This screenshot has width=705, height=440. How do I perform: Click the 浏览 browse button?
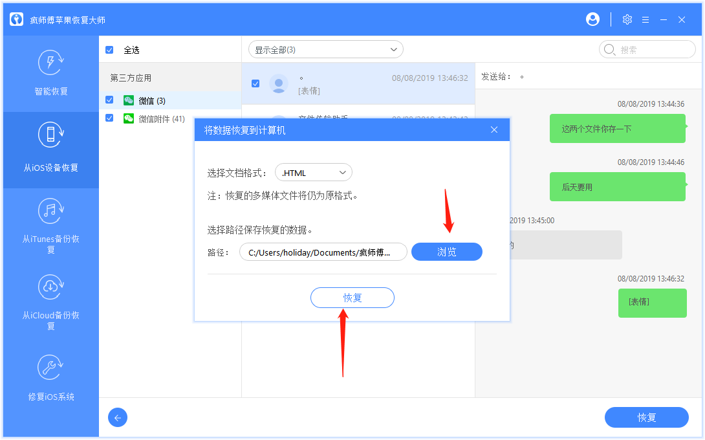point(446,252)
